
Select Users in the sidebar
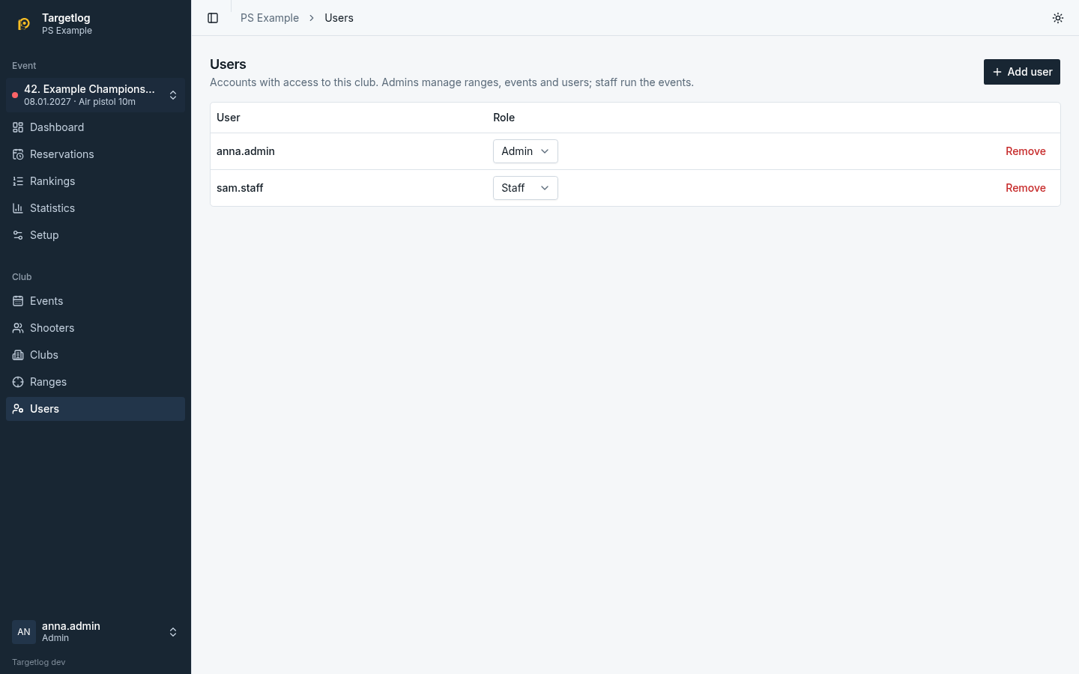95,409
